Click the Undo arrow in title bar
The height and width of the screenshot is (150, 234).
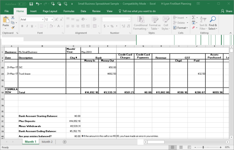pyautogui.click(x=38, y=4)
